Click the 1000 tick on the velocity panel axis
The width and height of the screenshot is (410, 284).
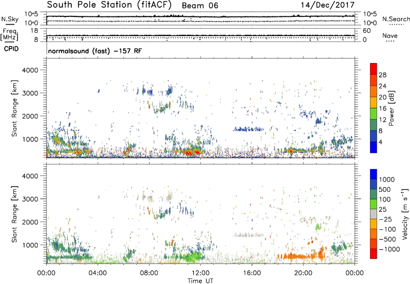30,245
